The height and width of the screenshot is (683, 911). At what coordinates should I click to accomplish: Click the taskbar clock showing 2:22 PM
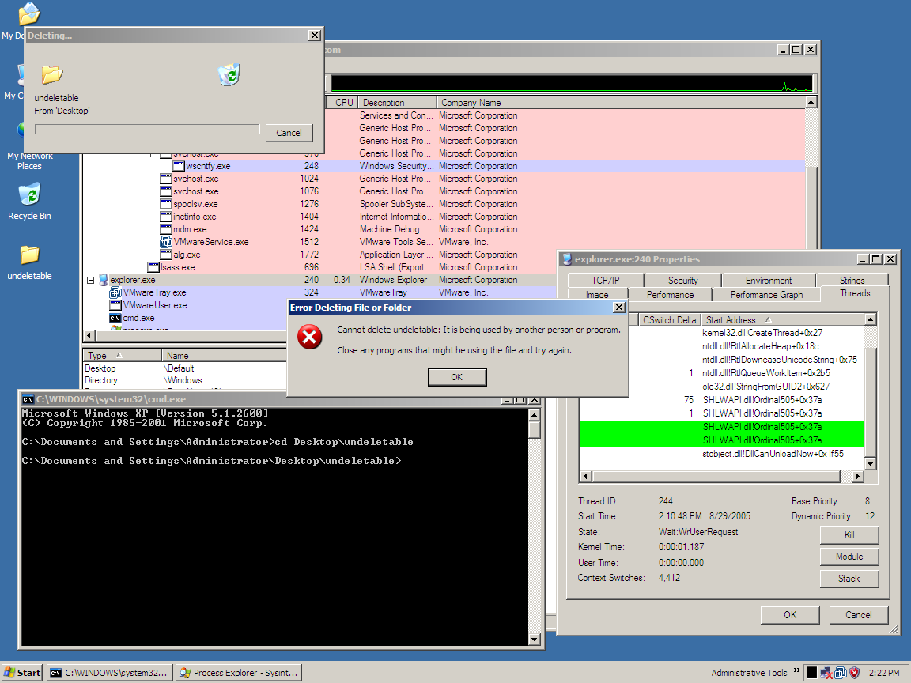point(883,673)
